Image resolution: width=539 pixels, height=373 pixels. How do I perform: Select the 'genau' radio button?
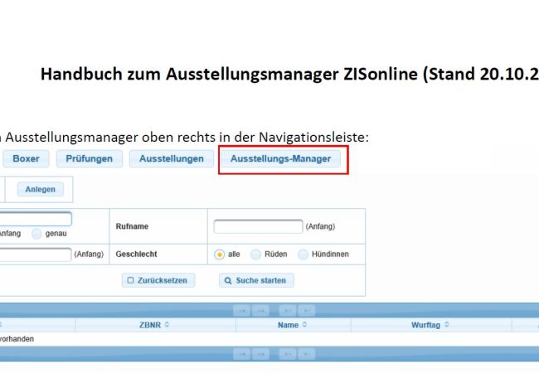(36, 234)
